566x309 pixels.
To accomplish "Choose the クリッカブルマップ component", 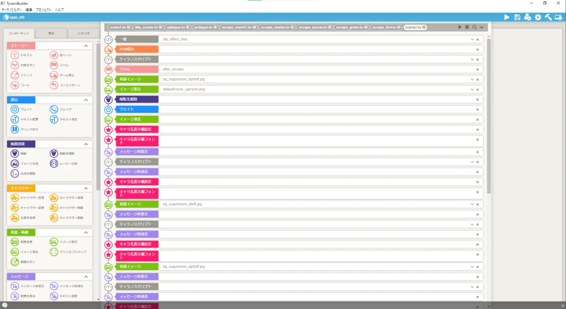I will point(54,252).
